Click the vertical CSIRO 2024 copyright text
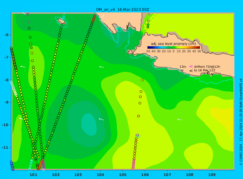243x179 pixels. point(241,122)
